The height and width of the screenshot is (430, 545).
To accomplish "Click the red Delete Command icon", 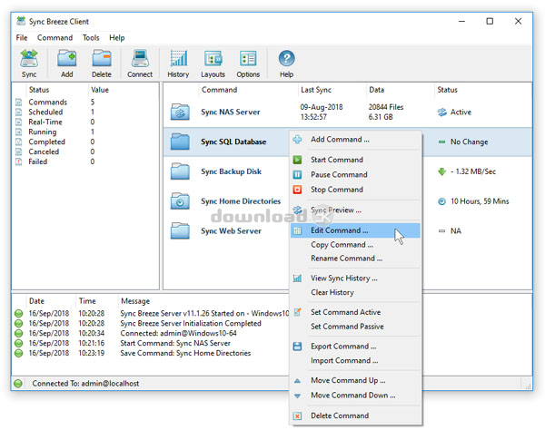I will tap(297, 415).
